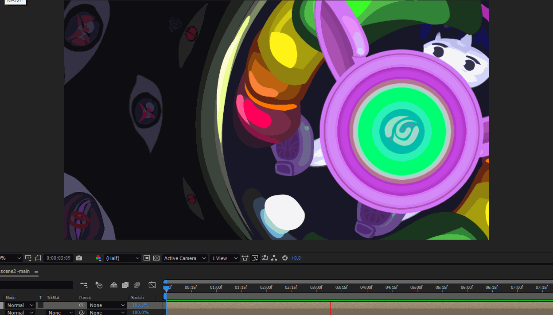Viewport: 553px width, 315px height.
Task: Open second layer's TrkMat None dropdown
Action: coord(61,312)
